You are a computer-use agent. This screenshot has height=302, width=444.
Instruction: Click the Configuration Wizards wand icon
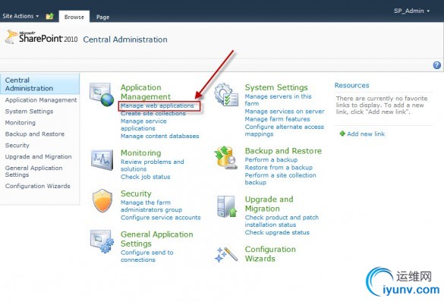(x=226, y=254)
